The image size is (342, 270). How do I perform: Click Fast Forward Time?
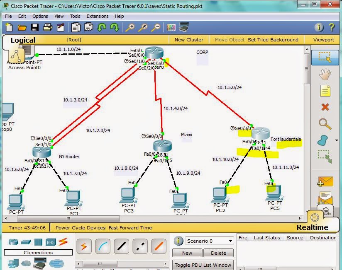[x=130, y=228]
